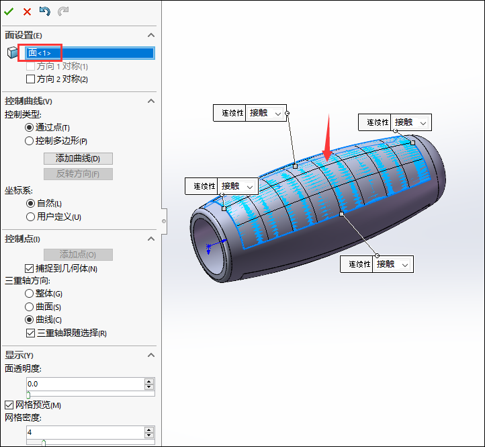The width and height of the screenshot is (485, 447).
Task: Decrease 网格密度 with the down arrow
Action: [149, 436]
